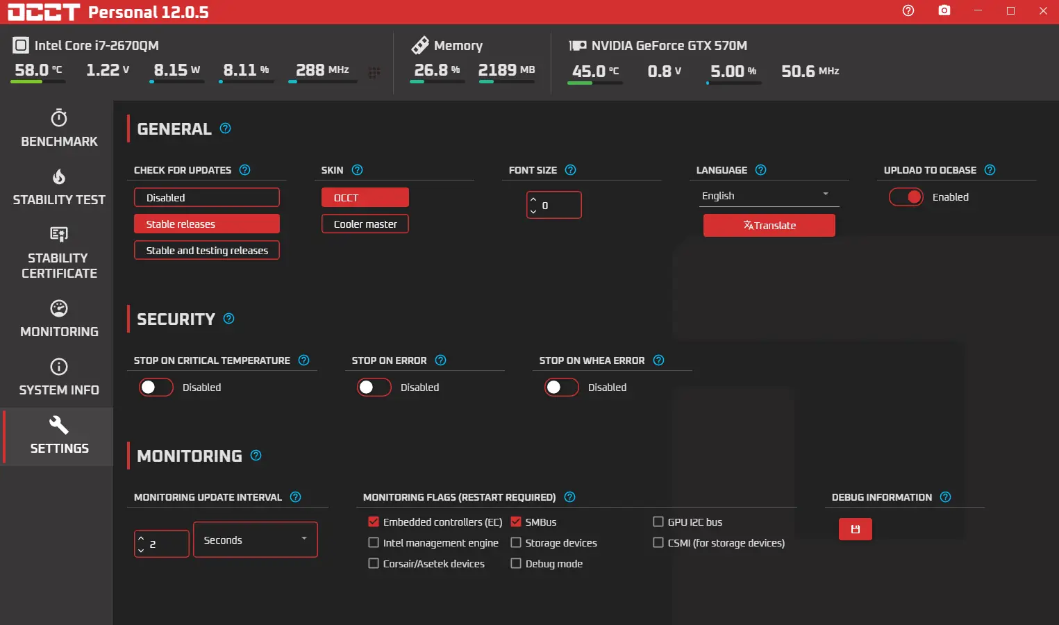Take a screenshot with the camera icon
1059x625 pixels.
pos(944,10)
